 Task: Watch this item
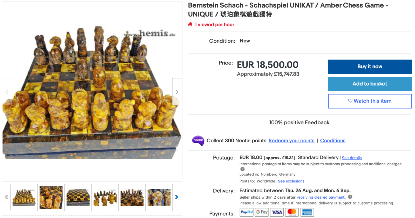[370, 101]
